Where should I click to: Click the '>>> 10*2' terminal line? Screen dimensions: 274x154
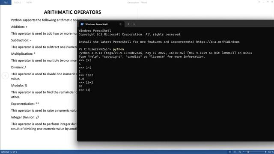point(86,83)
